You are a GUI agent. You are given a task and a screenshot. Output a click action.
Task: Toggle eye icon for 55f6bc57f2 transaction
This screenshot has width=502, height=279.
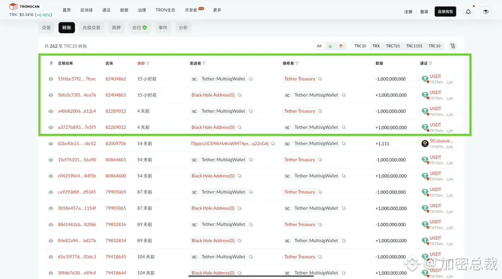pyautogui.click(x=51, y=79)
